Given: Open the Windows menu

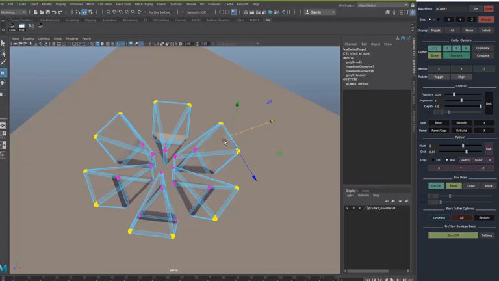Looking at the screenshot, I should (x=76, y=4).
